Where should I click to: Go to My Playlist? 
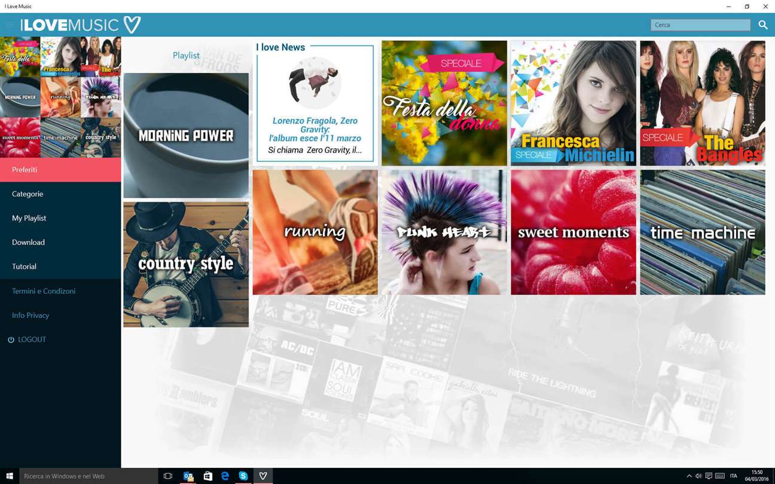tap(60, 218)
